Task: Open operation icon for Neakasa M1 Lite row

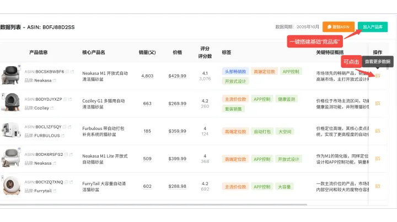Action: click(x=378, y=159)
